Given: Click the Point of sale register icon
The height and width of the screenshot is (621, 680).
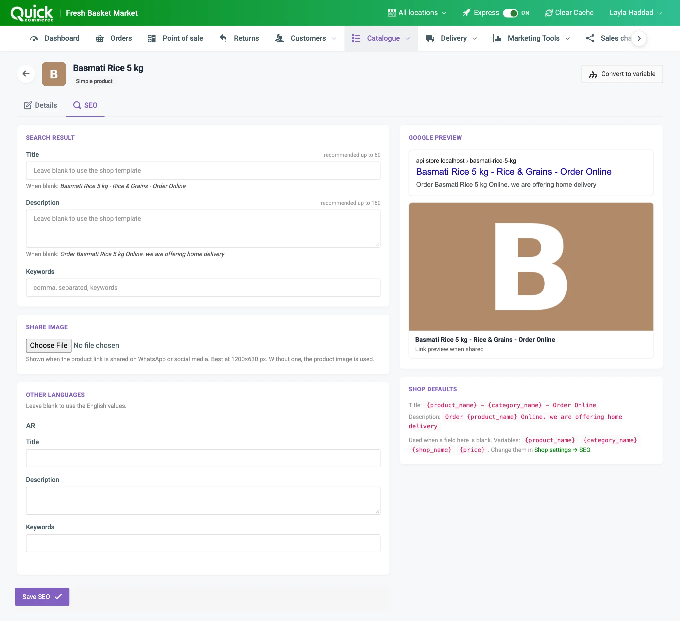Looking at the screenshot, I should coord(152,38).
